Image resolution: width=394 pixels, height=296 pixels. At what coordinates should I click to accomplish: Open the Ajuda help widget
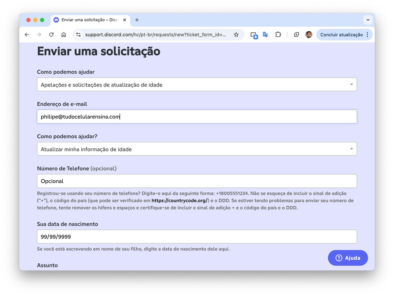[x=348, y=258]
